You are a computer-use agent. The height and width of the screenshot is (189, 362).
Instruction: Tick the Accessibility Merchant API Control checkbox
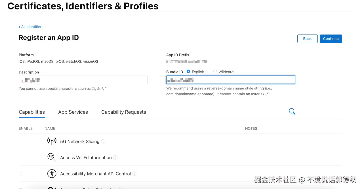[20, 174]
